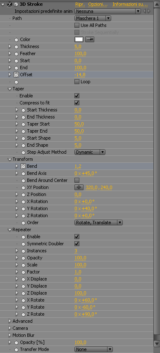Open the Opzioni... link
160x353 pixels.
click(98, 4)
